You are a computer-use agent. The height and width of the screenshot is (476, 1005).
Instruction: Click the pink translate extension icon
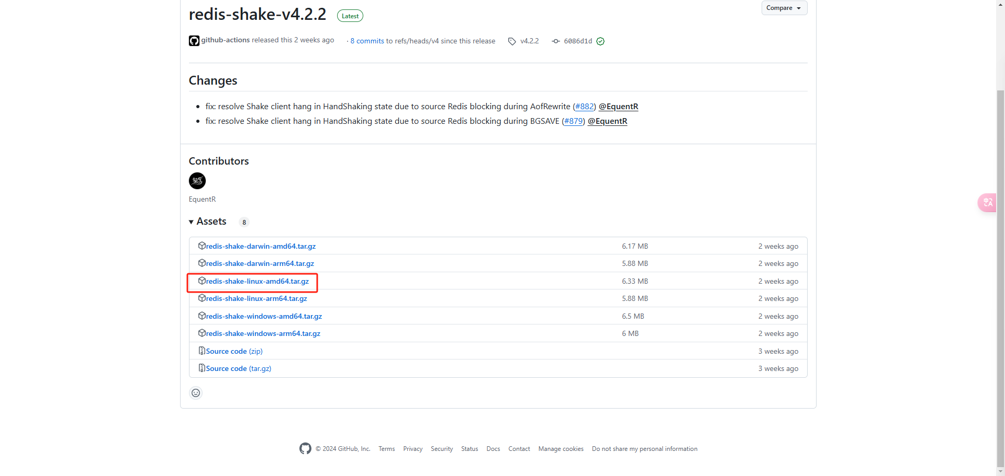click(988, 203)
